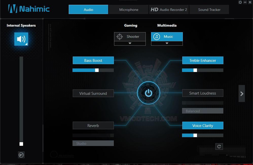Click the Internal Speakers label

(x=21, y=25)
